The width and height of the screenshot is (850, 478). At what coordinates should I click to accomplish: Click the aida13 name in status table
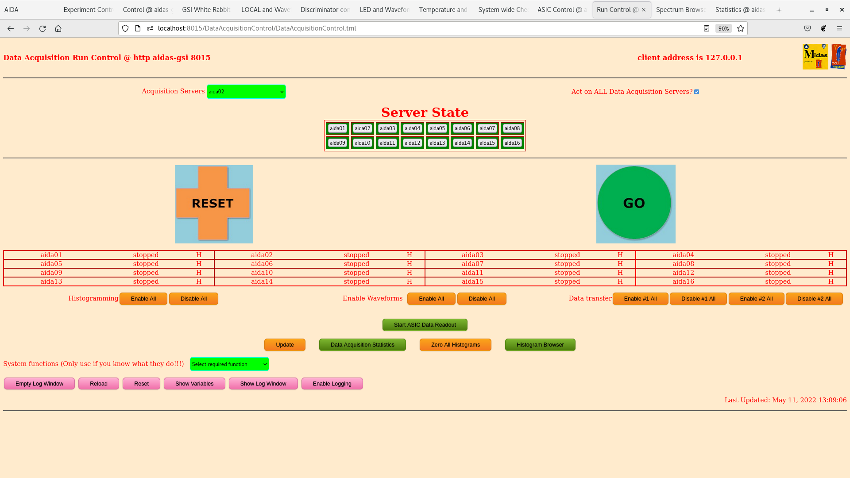pos(51,281)
